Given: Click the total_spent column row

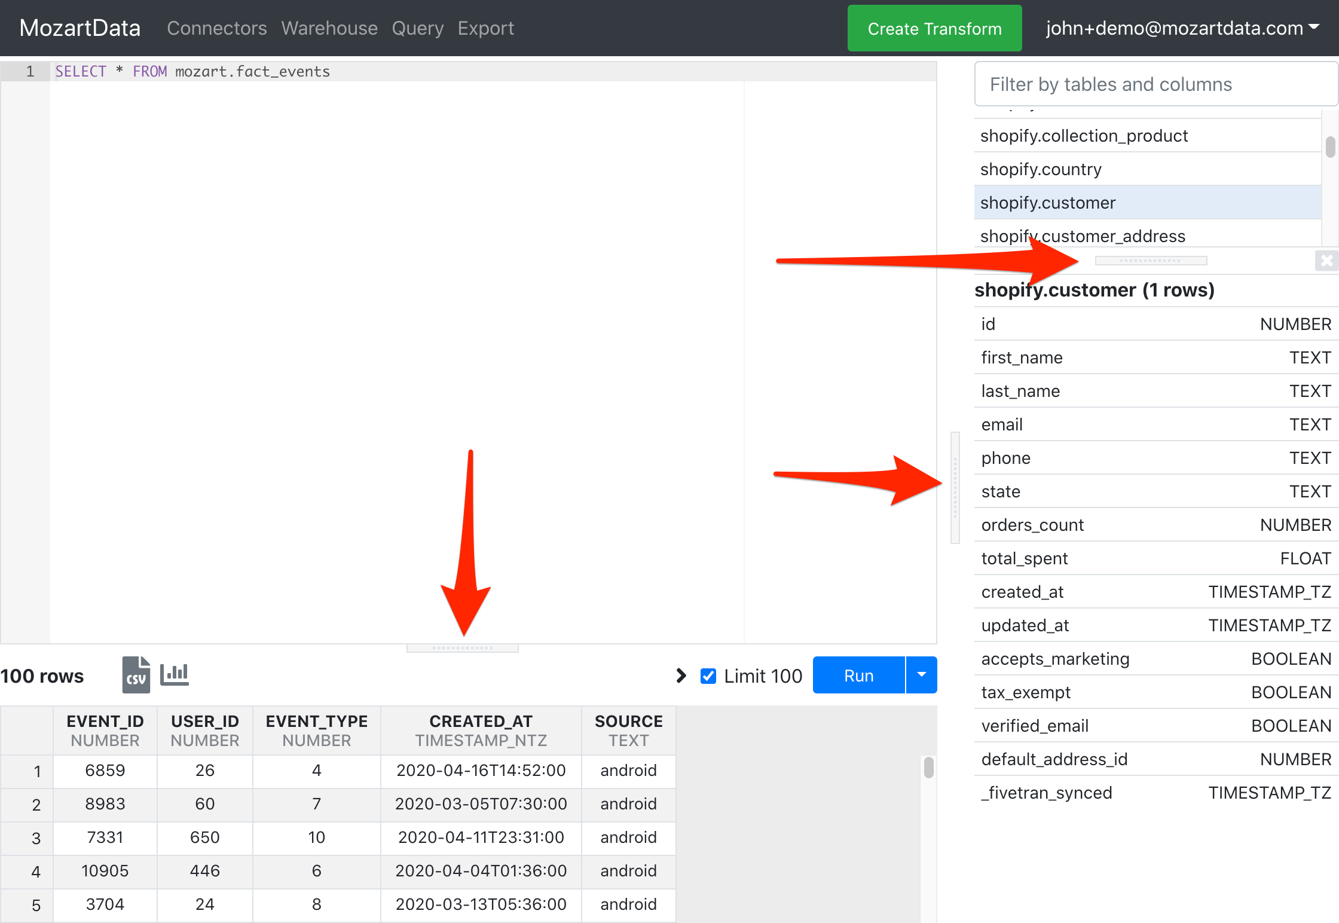Looking at the screenshot, I should point(1156,558).
